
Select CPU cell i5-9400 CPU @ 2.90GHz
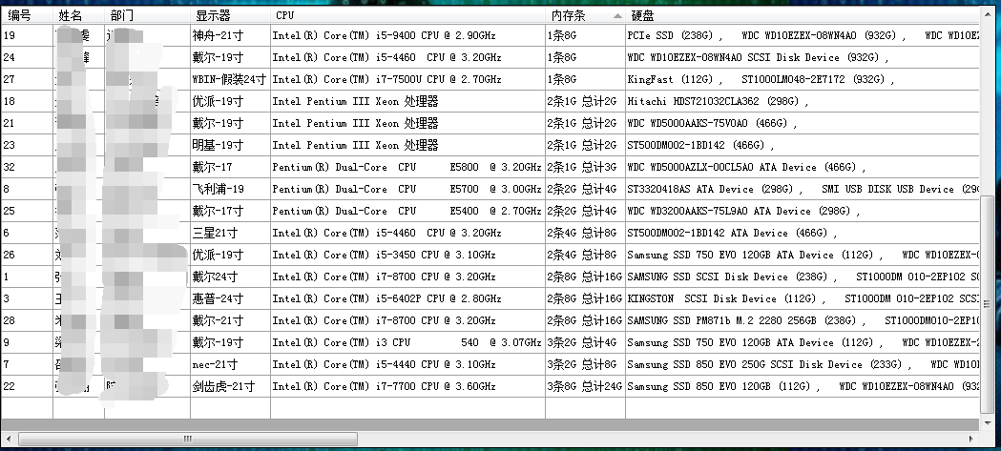click(407, 35)
